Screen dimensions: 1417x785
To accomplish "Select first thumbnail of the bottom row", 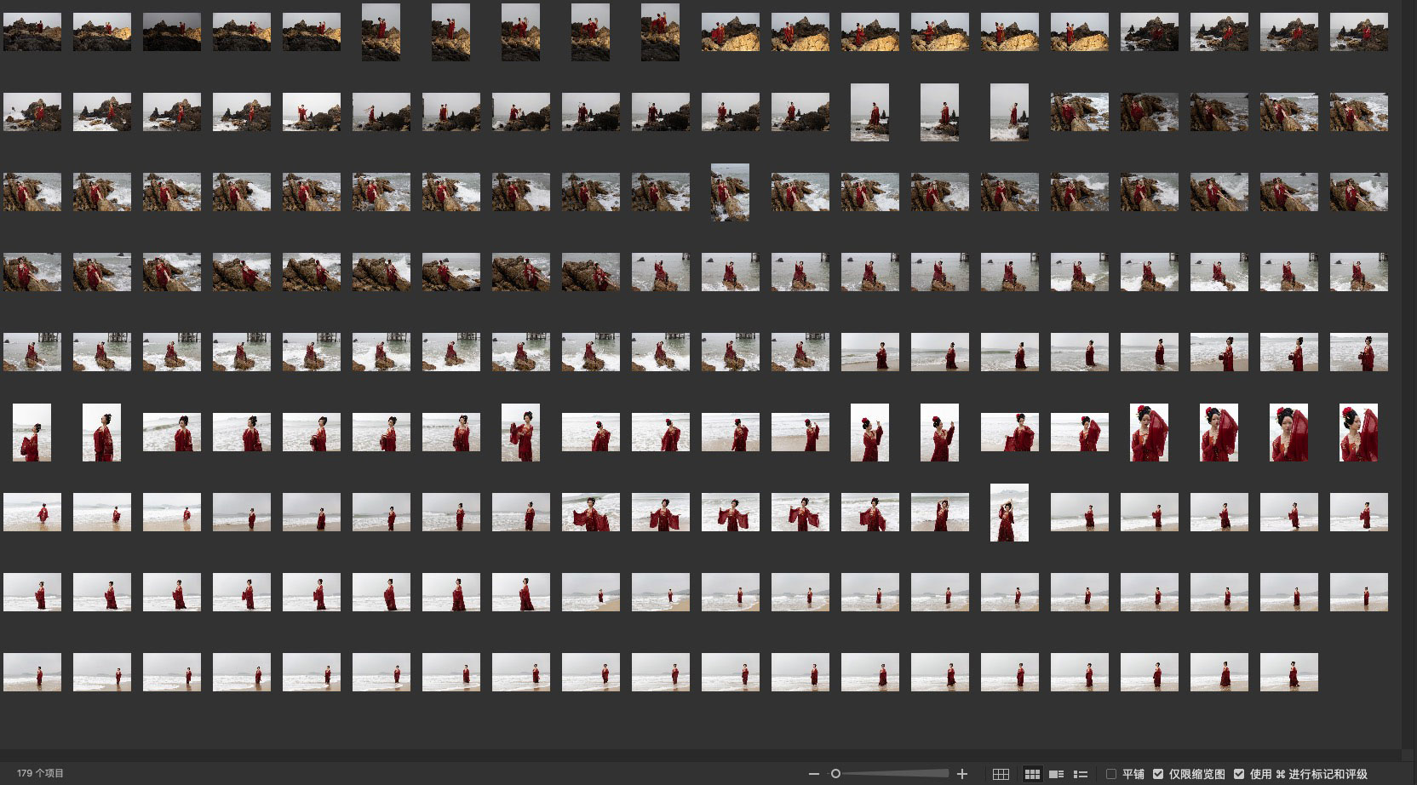I will point(32,672).
